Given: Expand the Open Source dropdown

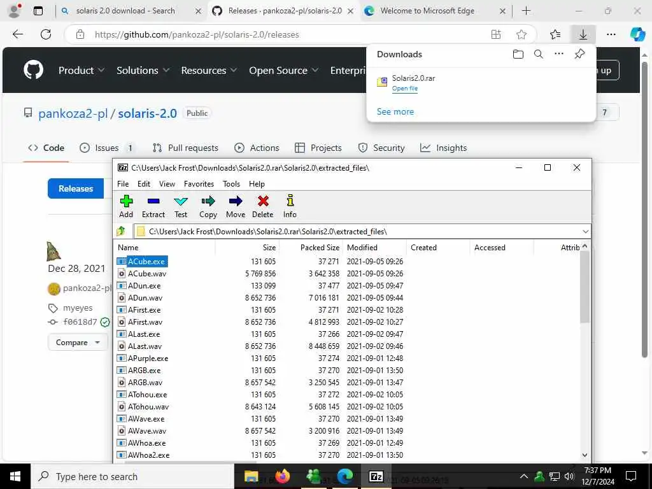Looking at the screenshot, I should pos(283,70).
